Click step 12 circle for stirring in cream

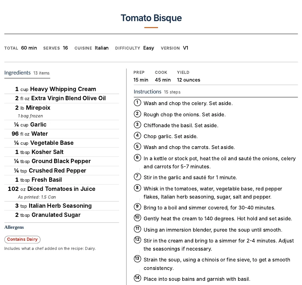[137, 240]
